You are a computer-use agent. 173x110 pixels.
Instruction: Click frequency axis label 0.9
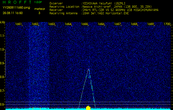tap(2, 63)
